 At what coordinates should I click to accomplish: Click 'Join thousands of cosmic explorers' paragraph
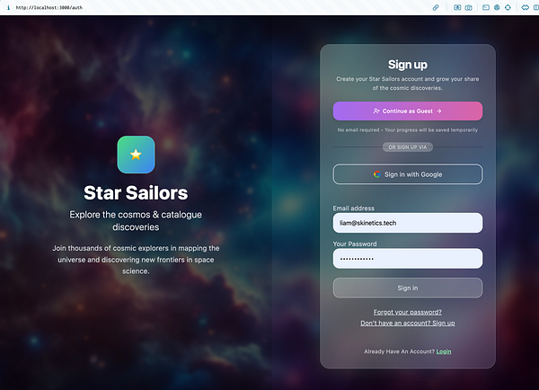(x=136, y=260)
